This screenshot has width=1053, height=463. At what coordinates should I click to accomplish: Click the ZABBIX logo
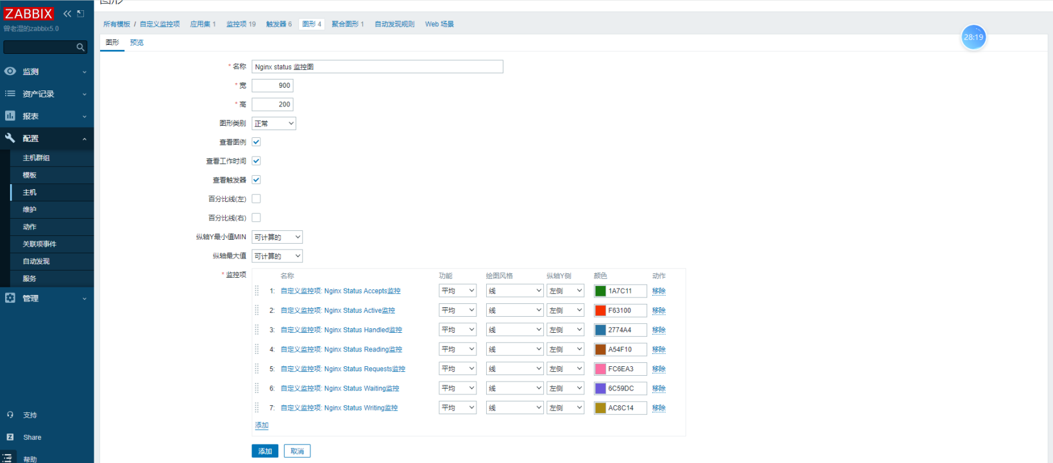(29, 13)
